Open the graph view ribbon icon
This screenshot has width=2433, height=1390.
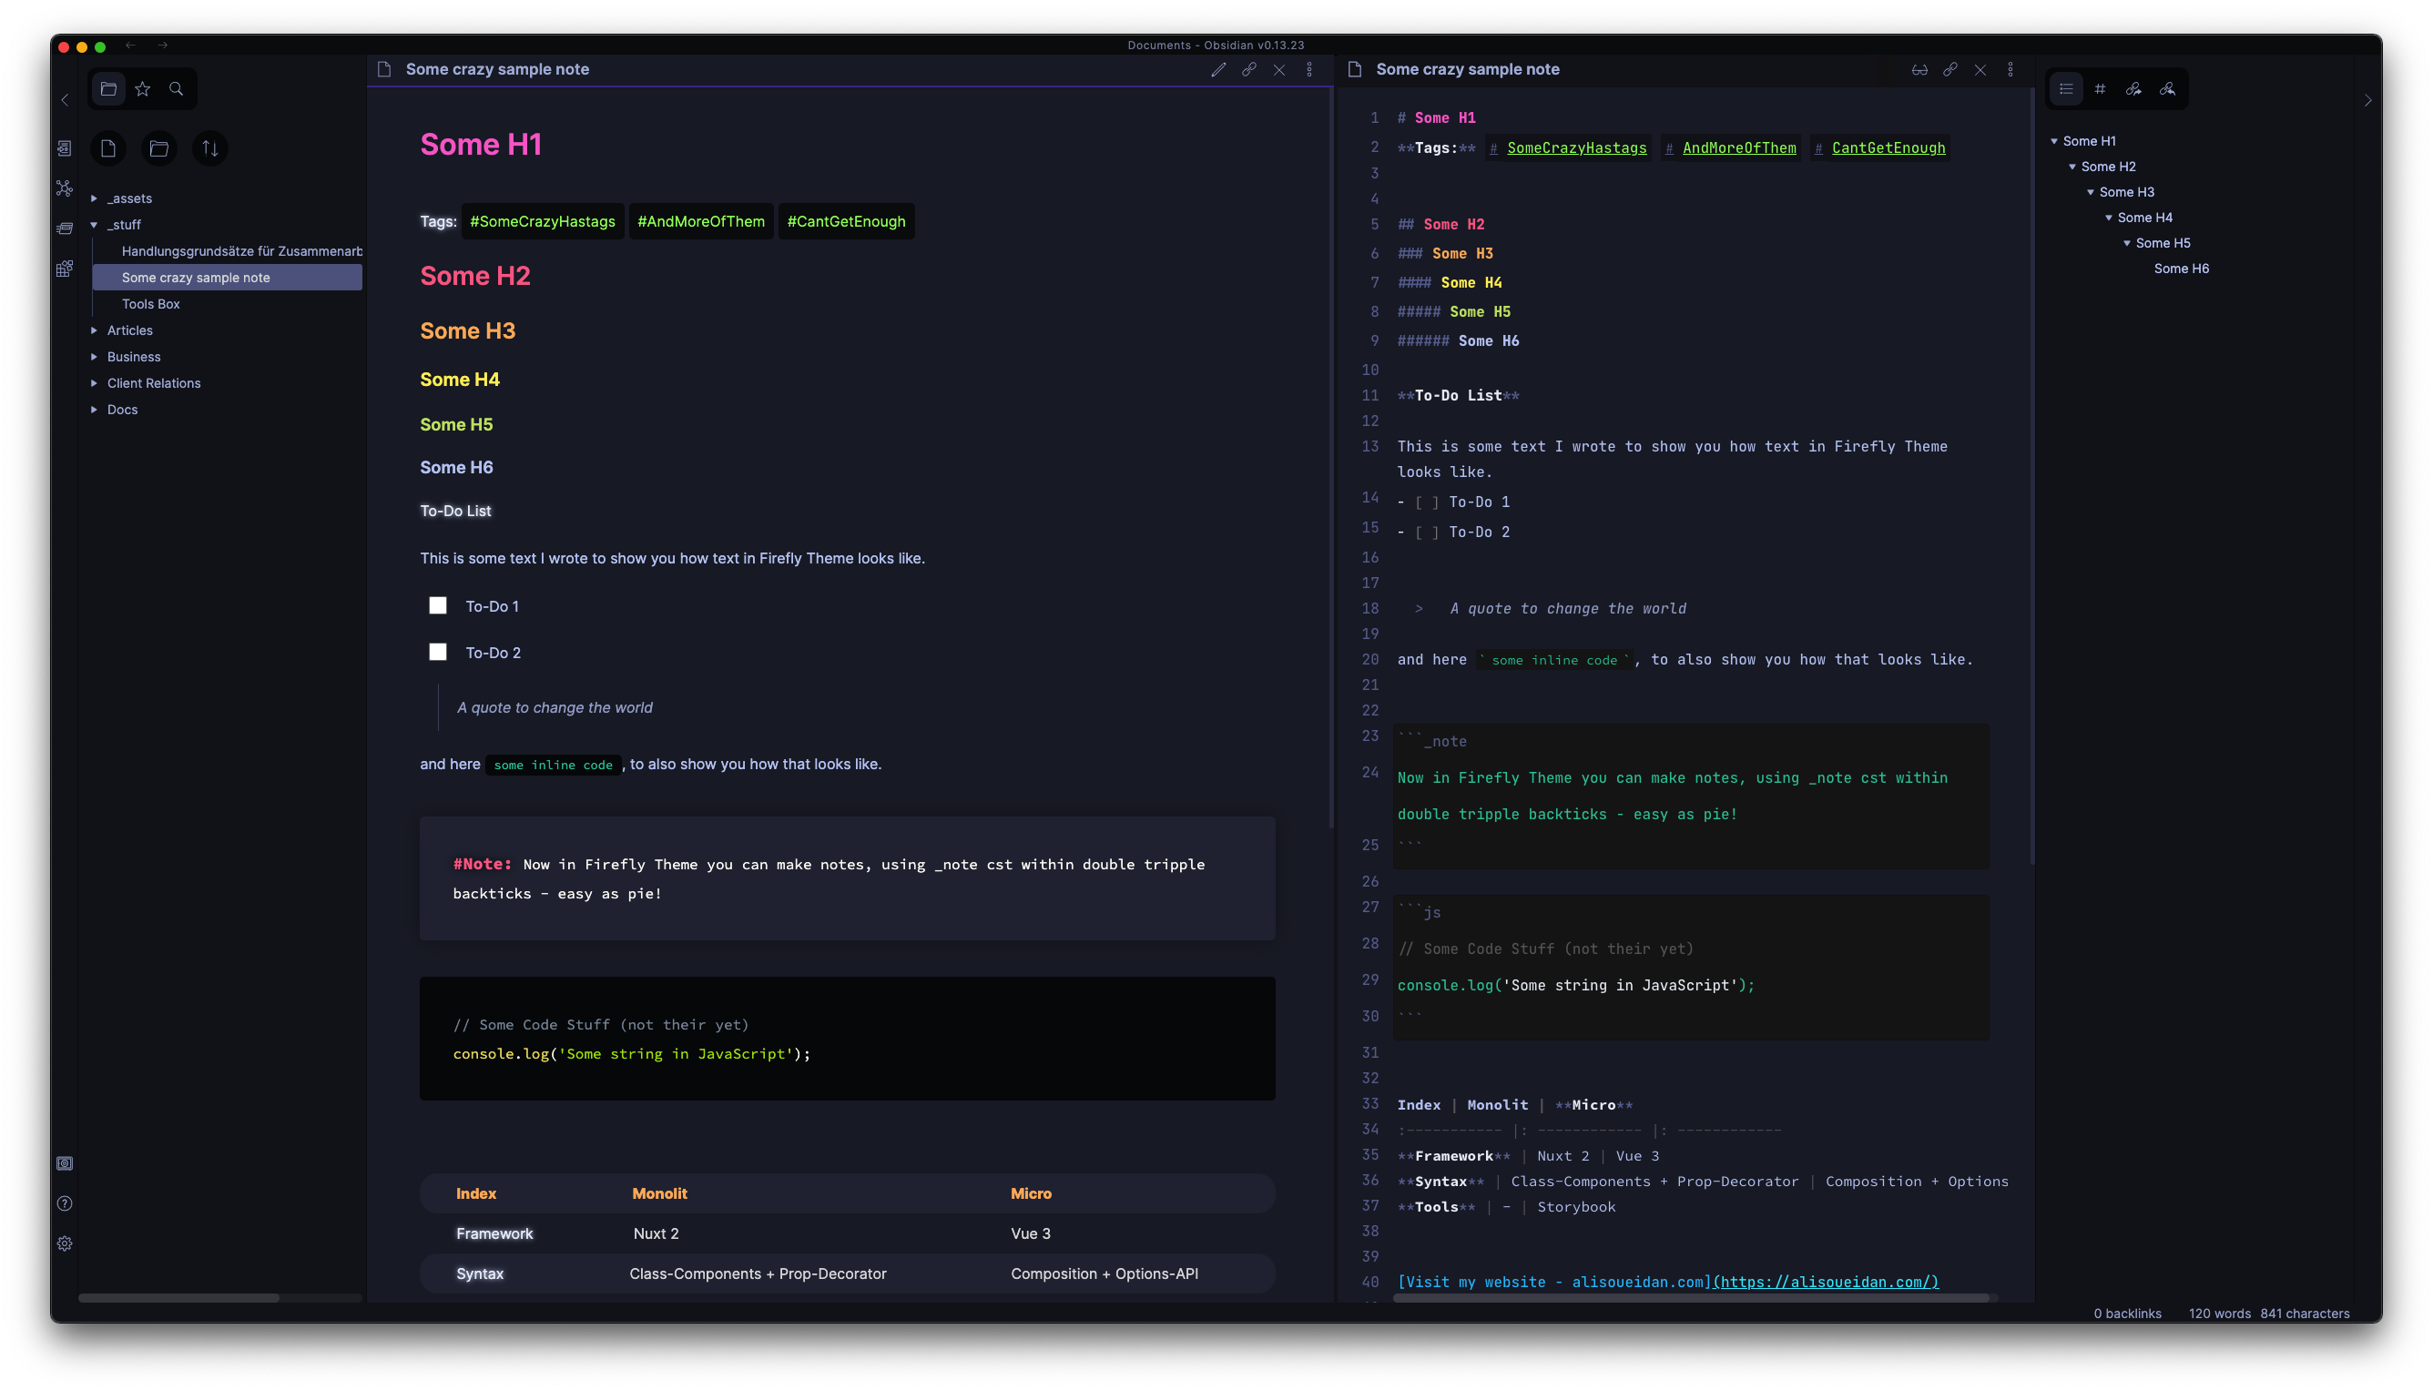(x=64, y=188)
